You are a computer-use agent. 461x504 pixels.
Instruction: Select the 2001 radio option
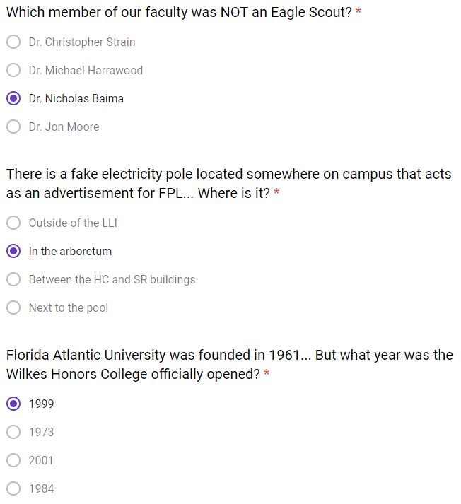[x=13, y=460]
